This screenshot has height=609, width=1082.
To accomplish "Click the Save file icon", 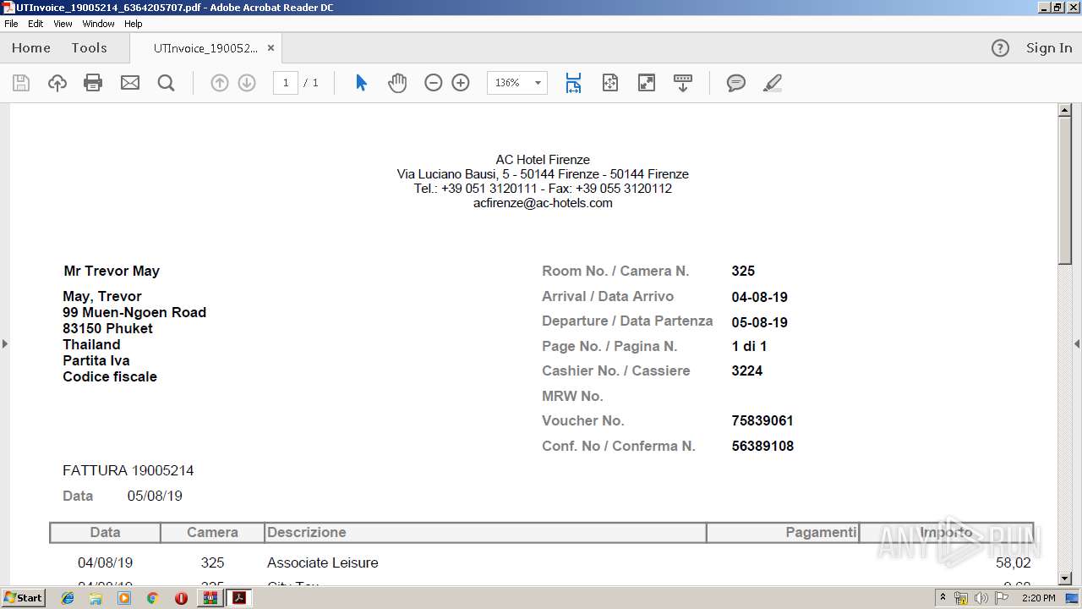I will (21, 83).
